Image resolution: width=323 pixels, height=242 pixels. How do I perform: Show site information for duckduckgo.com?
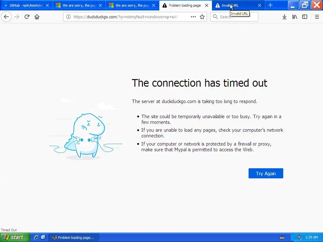click(x=68, y=17)
